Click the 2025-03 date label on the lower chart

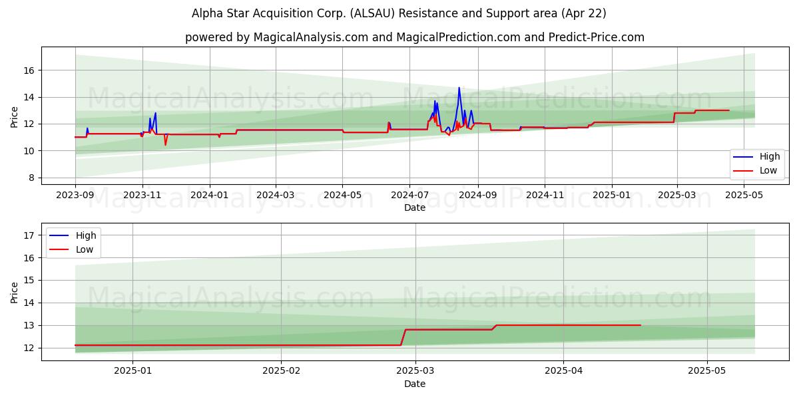tap(415, 372)
